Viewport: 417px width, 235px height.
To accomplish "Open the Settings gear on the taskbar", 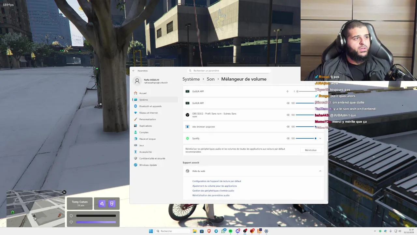I will pyautogui.click(x=266, y=231).
